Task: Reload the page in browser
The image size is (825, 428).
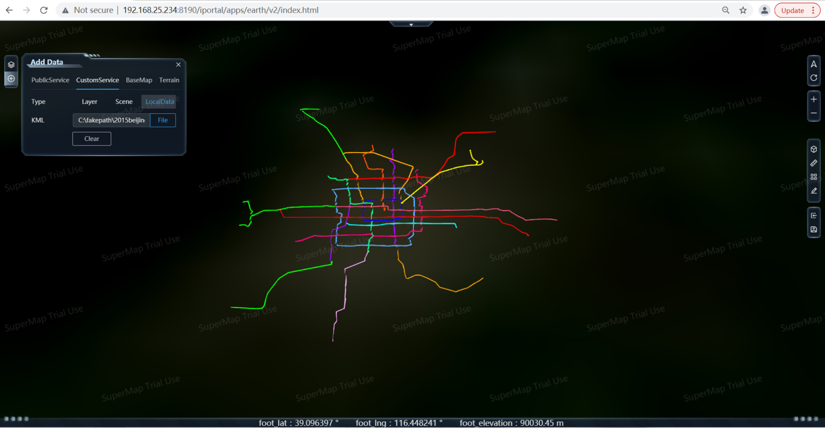Action: tap(44, 10)
